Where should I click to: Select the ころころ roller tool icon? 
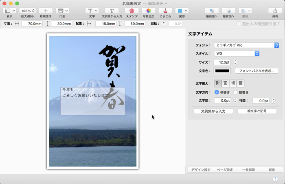point(165,11)
